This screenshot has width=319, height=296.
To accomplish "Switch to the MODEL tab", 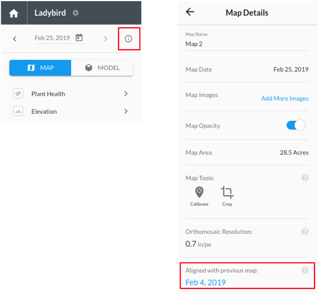I will point(102,68).
